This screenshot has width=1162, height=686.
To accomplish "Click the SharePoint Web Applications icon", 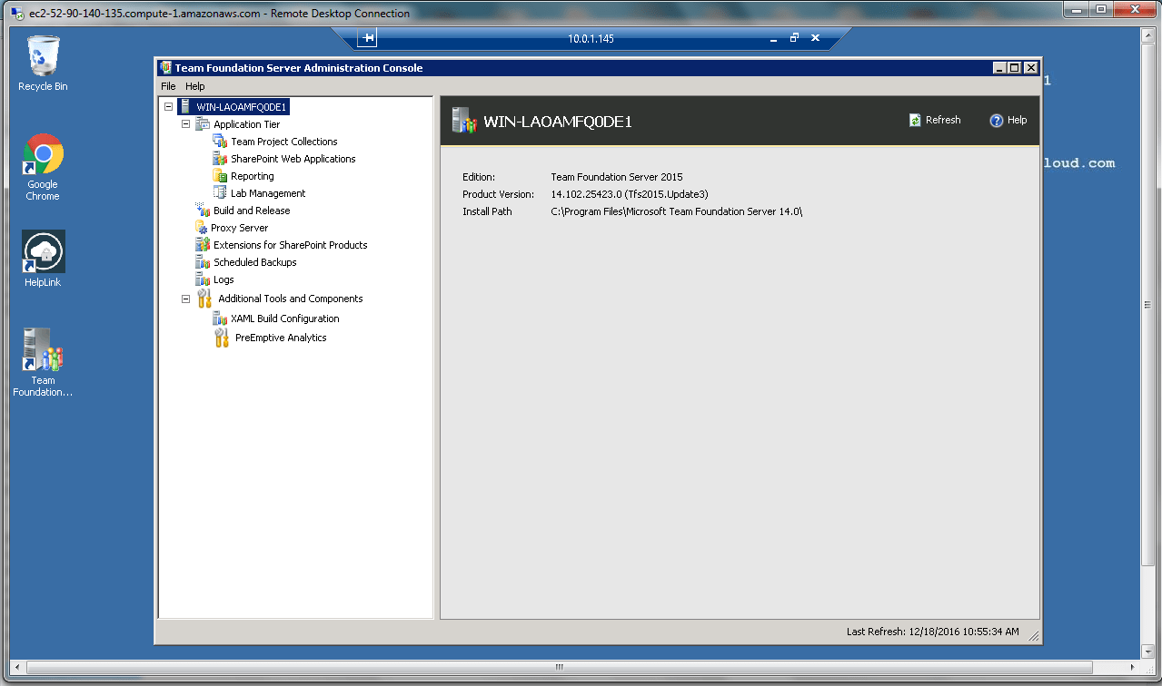I will 219,159.
